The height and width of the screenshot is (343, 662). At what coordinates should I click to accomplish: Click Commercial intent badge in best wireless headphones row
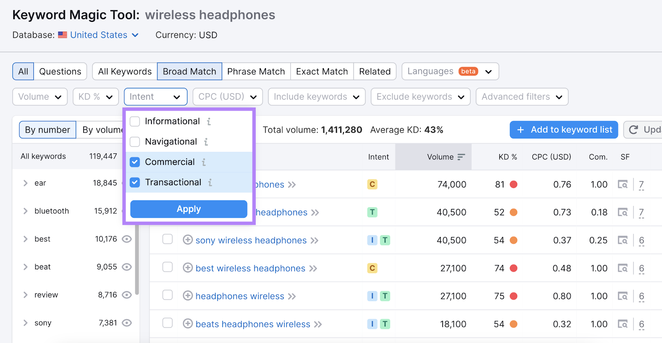372,268
